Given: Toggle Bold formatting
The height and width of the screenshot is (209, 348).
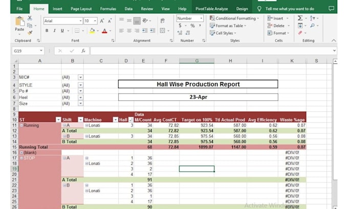Looking at the screenshot, I should coord(47,31).
